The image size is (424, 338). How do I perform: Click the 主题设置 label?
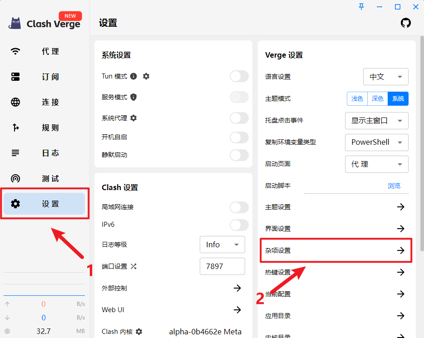(x=278, y=207)
